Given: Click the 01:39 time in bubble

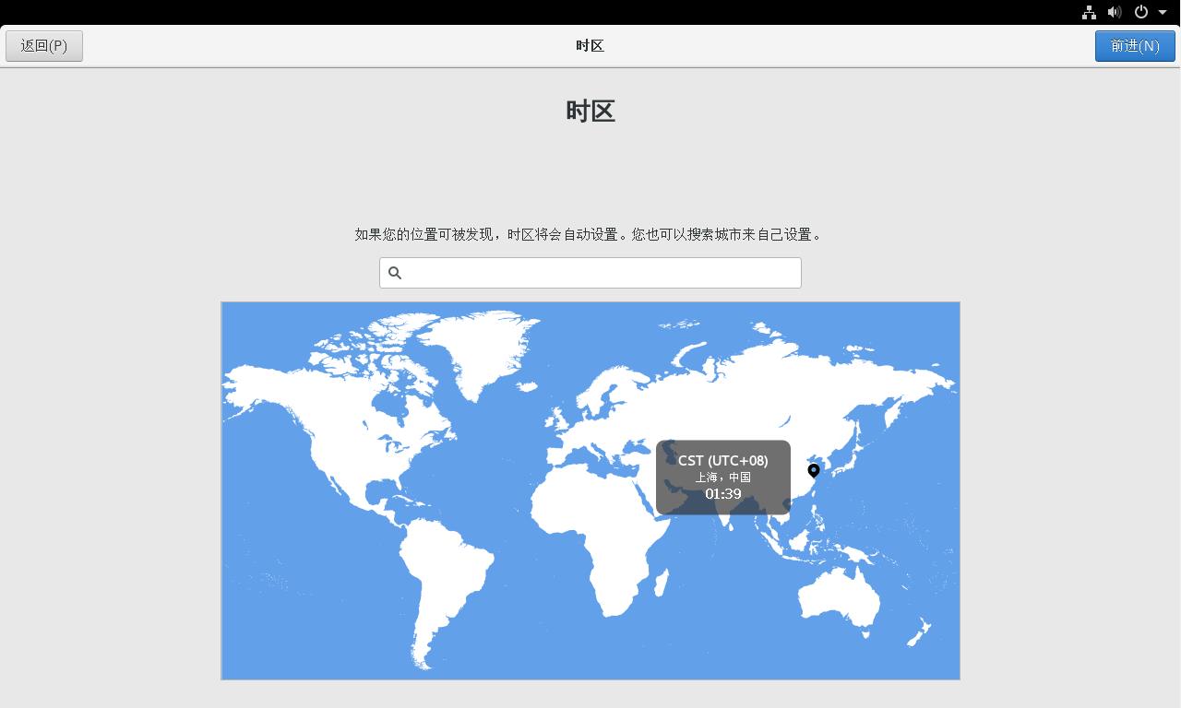Looking at the screenshot, I should pos(722,494).
